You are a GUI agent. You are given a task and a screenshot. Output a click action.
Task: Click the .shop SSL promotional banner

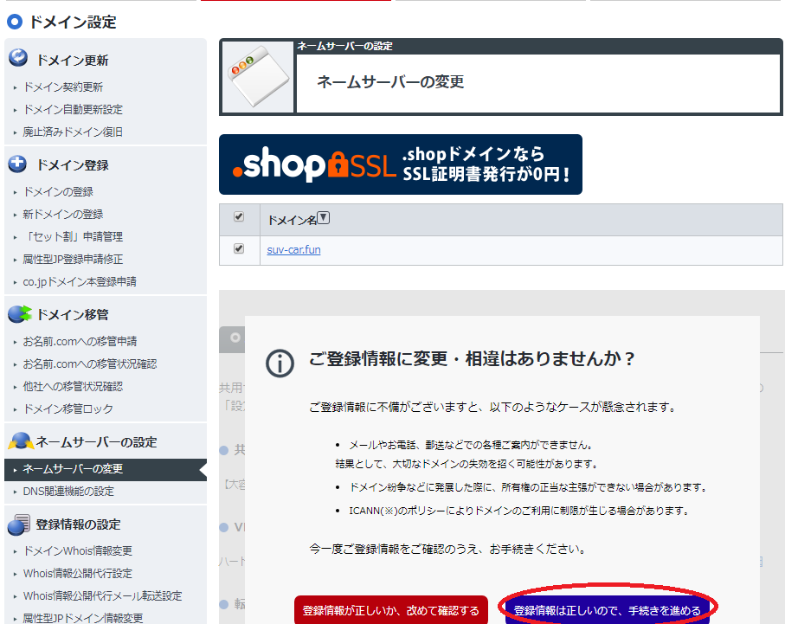click(x=400, y=164)
